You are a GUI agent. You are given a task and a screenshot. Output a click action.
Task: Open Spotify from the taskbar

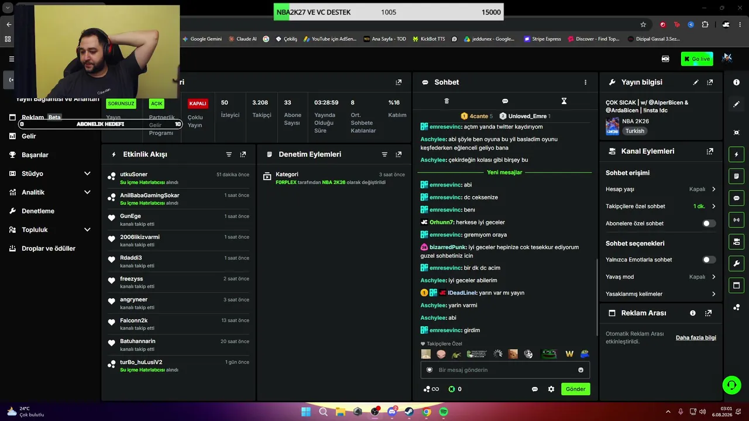(444, 412)
